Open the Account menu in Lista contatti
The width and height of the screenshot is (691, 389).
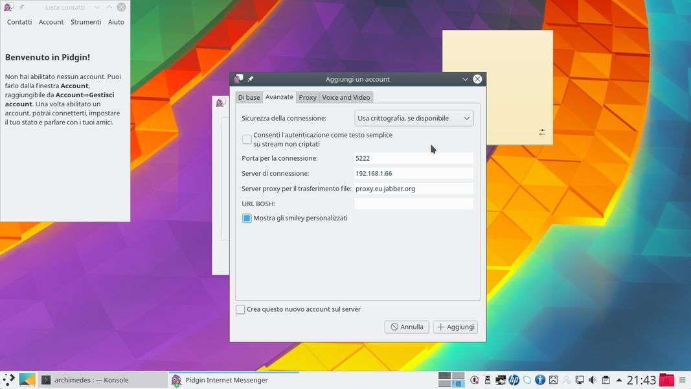tap(51, 22)
